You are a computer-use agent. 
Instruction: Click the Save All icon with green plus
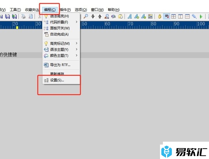[14, 16]
